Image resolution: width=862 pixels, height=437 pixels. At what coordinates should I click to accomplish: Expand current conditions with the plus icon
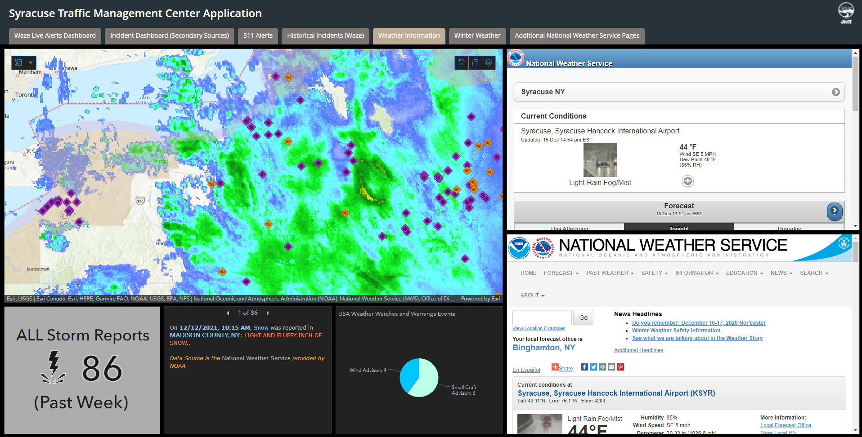[x=688, y=181]
